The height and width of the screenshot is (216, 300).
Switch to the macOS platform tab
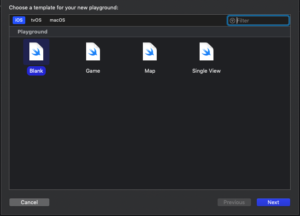click(57, 20)
